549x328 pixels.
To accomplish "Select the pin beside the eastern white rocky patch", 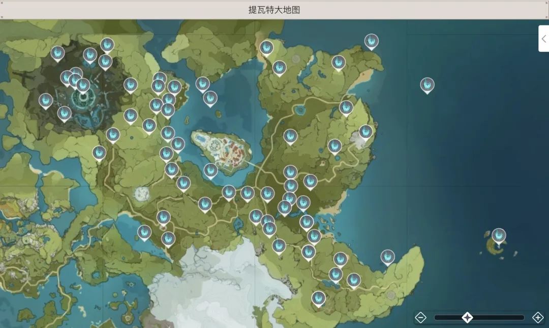I will (365, 133).
